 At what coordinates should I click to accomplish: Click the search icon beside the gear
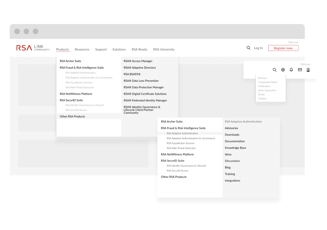274,70
